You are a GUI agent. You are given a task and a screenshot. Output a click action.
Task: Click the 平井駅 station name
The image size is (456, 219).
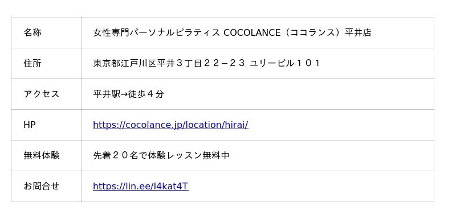(x=107, y=94)
